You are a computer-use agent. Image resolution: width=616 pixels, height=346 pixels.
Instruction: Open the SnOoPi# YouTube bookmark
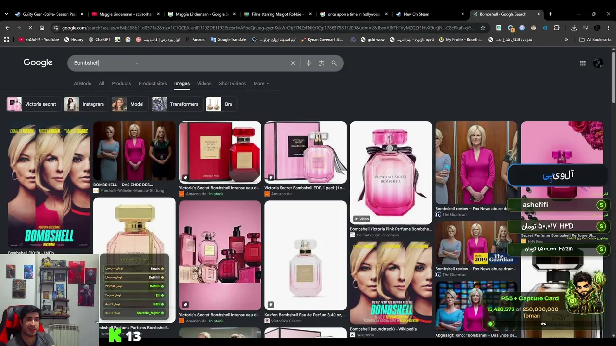click(38, 40)
